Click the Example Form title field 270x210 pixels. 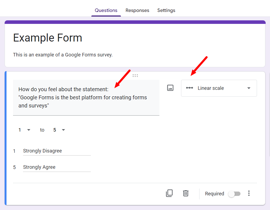point(47,38)
